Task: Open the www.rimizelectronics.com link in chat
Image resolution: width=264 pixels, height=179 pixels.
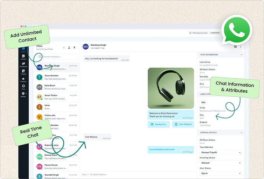Action: click(x=162, y=149)
